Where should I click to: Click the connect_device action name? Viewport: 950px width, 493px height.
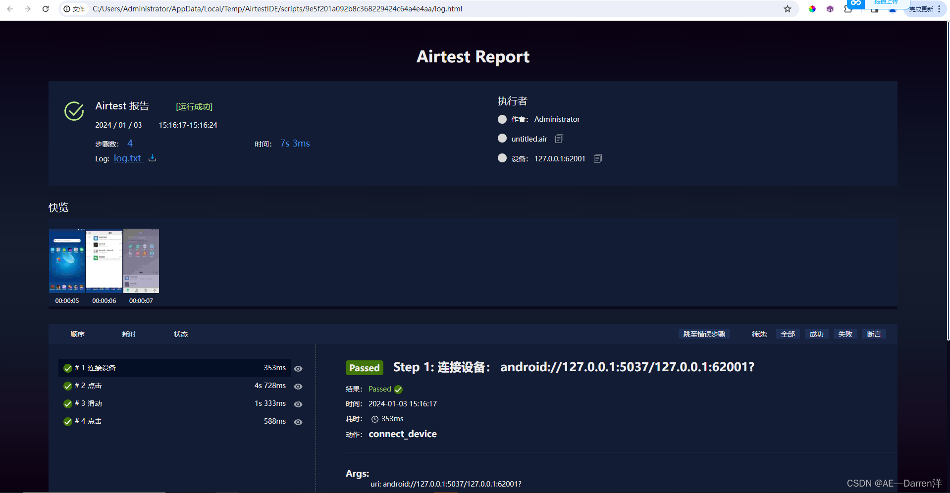pyautogui.click(x=403, y=434)
